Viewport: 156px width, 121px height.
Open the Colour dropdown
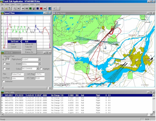[x=38, y=69]
